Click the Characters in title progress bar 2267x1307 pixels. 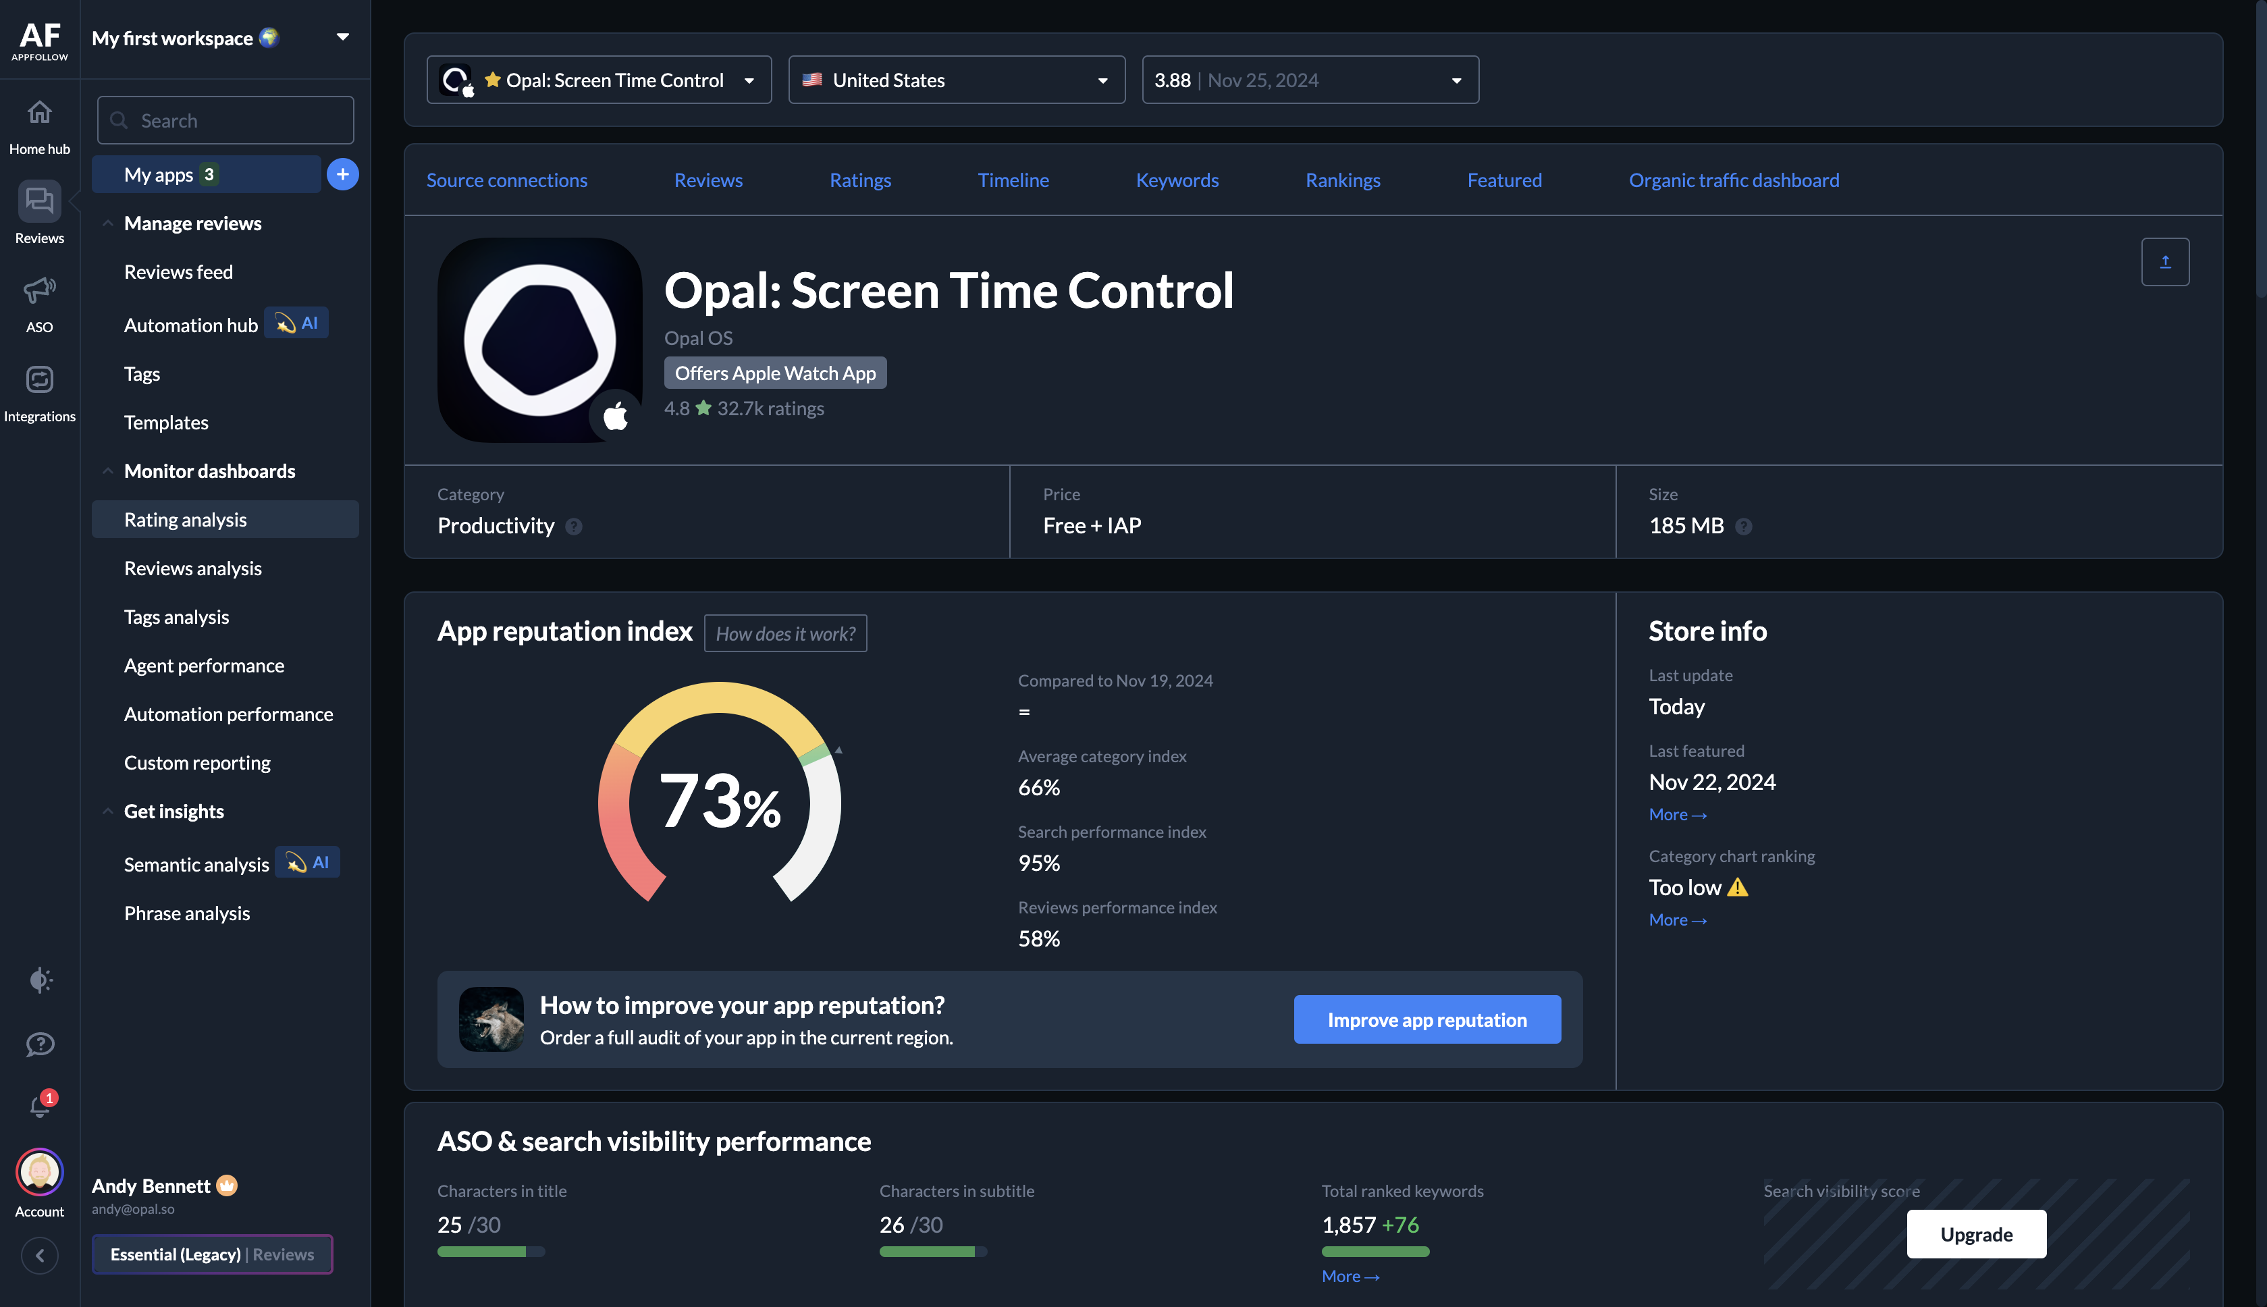pyautogui.click(x=491, y=1252)
